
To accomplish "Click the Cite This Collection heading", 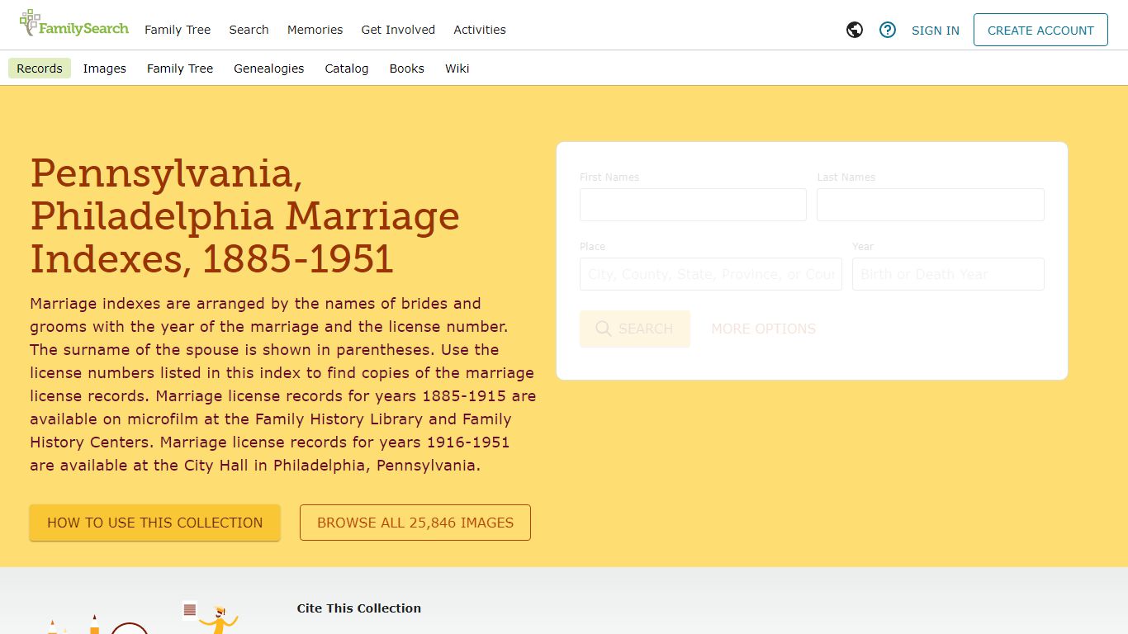I will (359, 608).
